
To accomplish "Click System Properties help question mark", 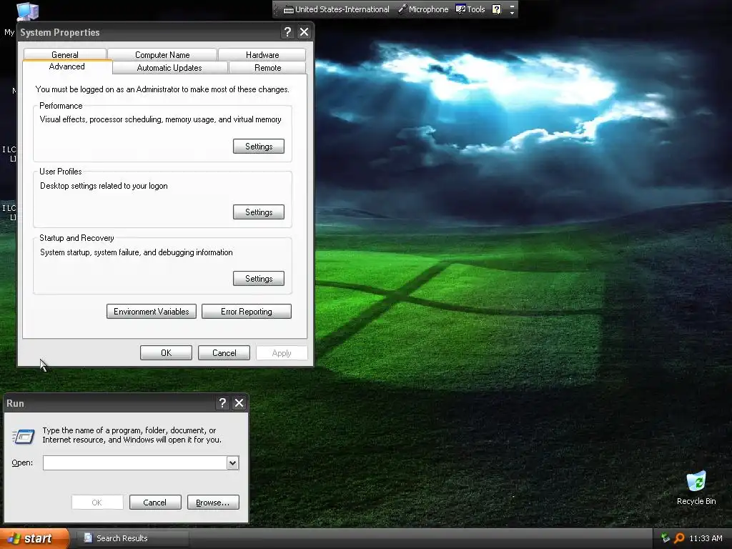I will click(287, 32).
